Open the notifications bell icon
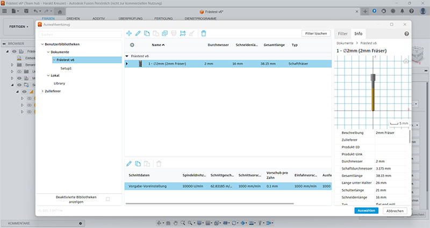 (402, 11)
